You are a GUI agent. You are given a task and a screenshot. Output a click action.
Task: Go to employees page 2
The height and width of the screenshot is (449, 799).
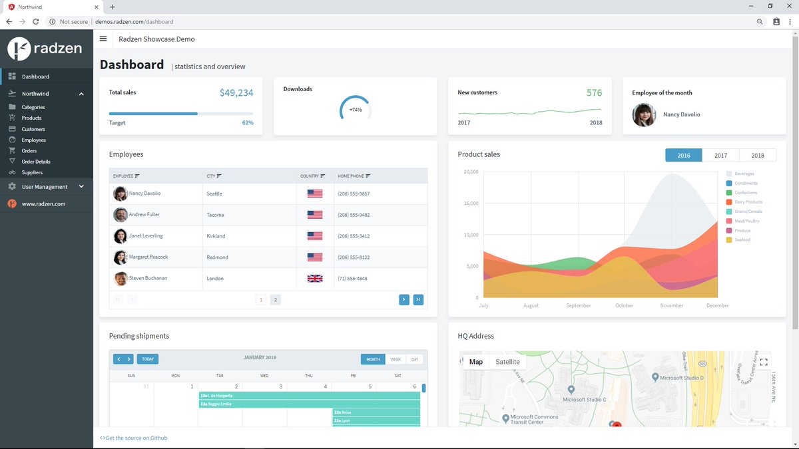(276, 299)
